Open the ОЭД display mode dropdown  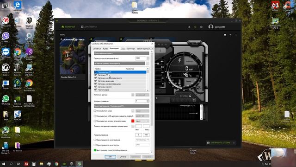142,111
